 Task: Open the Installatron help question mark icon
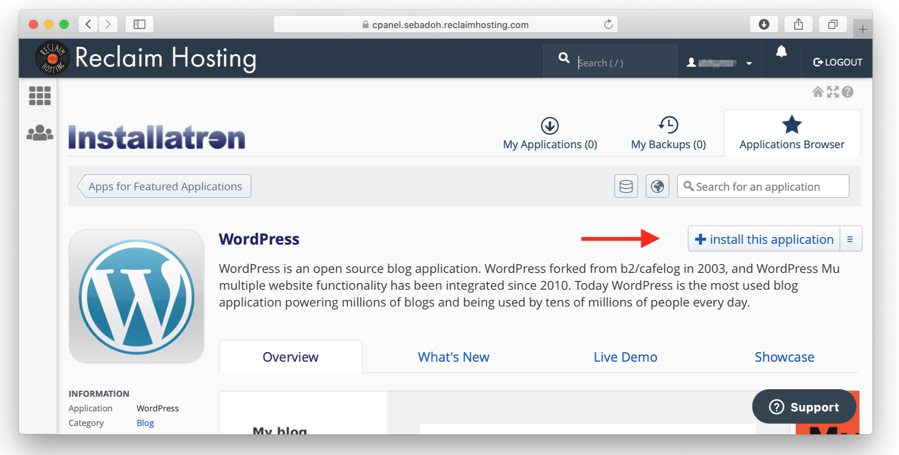click(848, 92)
